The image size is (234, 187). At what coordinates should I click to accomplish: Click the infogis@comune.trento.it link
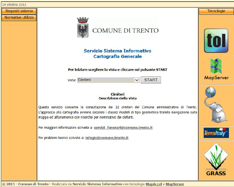point(107,138)
